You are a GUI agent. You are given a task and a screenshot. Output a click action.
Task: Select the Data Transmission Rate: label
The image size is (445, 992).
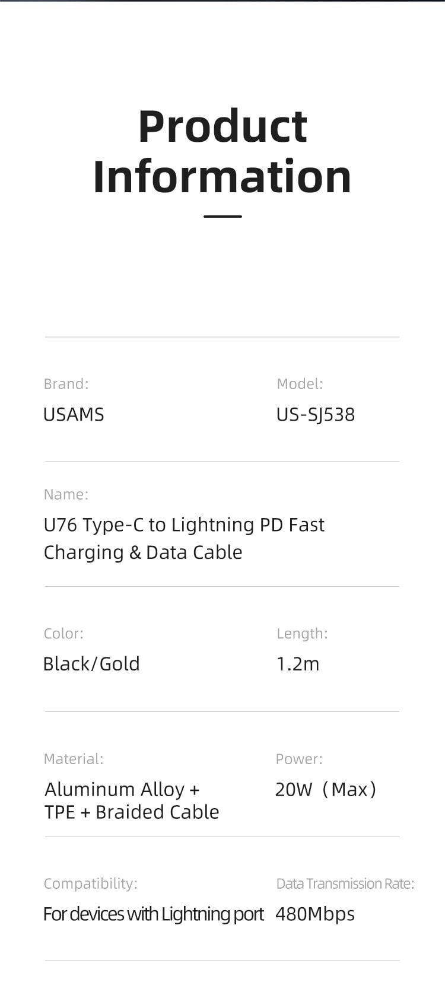(x=345, y=883)
